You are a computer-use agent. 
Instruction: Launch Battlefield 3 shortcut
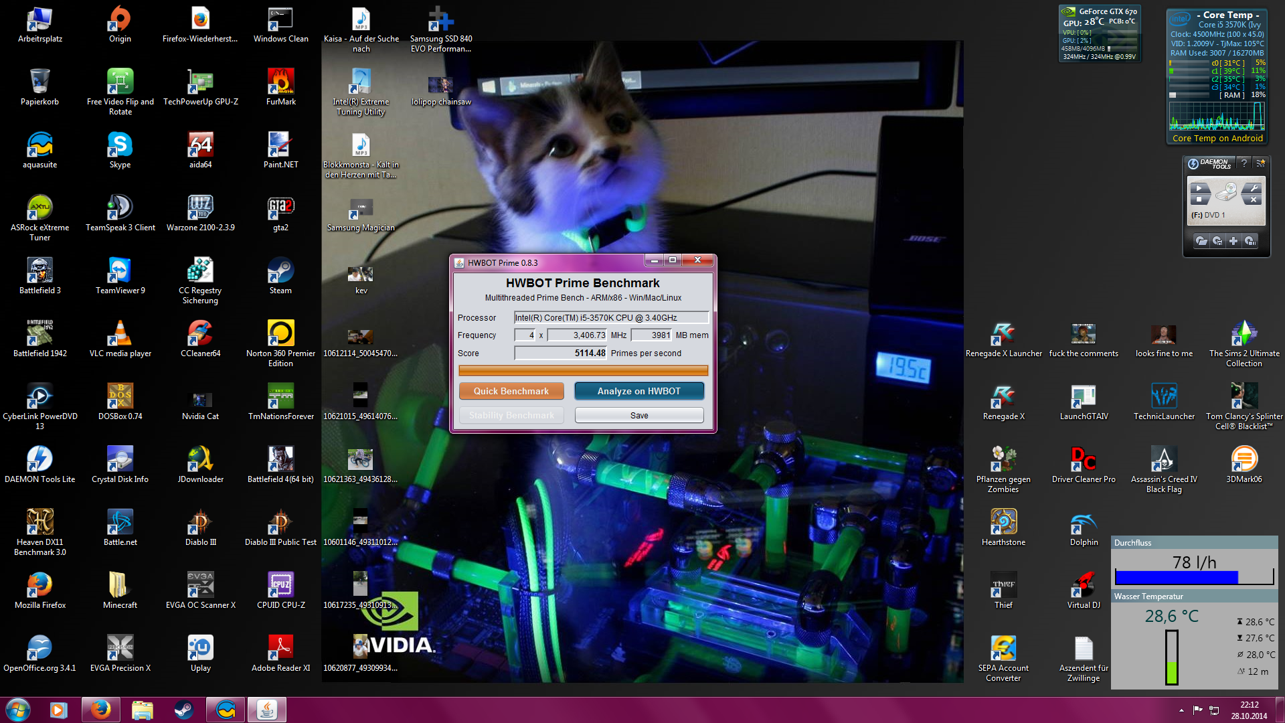[x=39, y=276]
